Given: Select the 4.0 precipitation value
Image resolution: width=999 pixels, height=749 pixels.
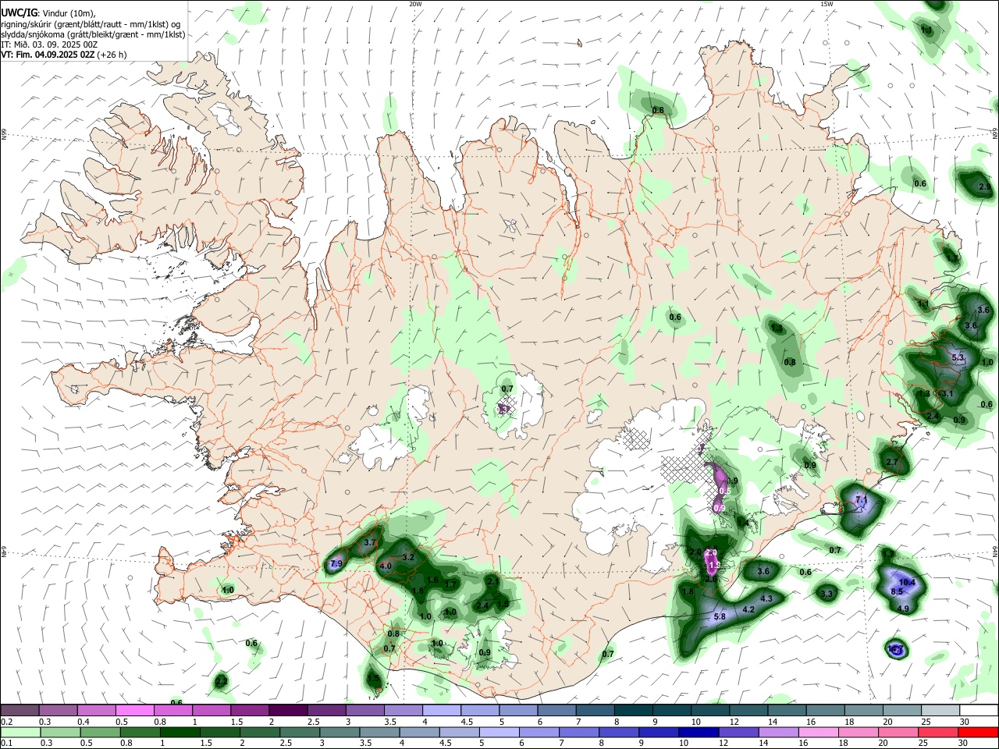Looking at the screenshot, I should (x=386, y=566).
